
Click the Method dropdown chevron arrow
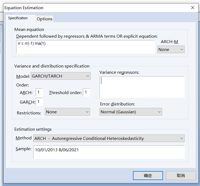[182, 138]
